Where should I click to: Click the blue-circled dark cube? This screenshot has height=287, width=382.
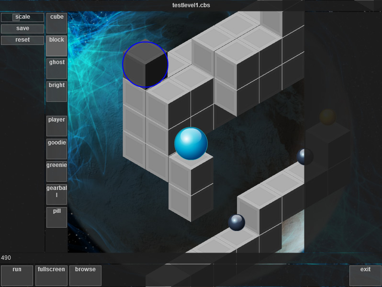[x=145, y=65]
